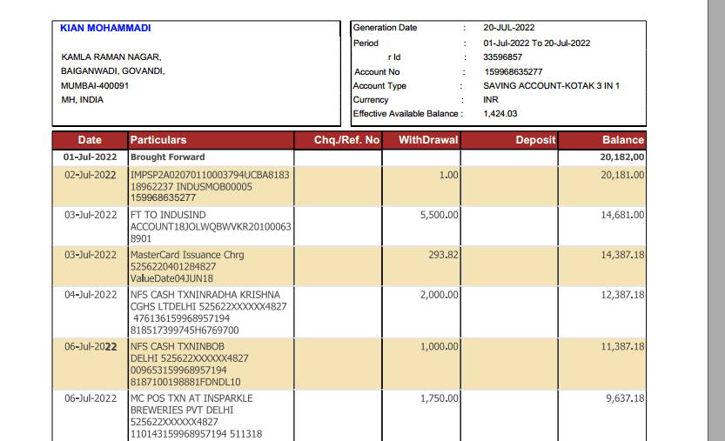The height and width of the screenshot is (441, 725).
Task: Click the MUMBAI-400091 address line
Action: (95, 86)
